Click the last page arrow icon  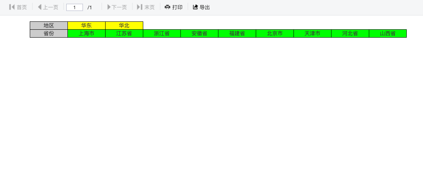point(139,7)
